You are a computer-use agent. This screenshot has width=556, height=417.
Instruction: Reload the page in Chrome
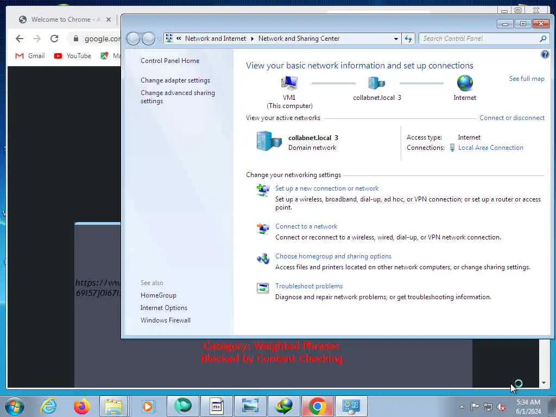click(54, 39)
